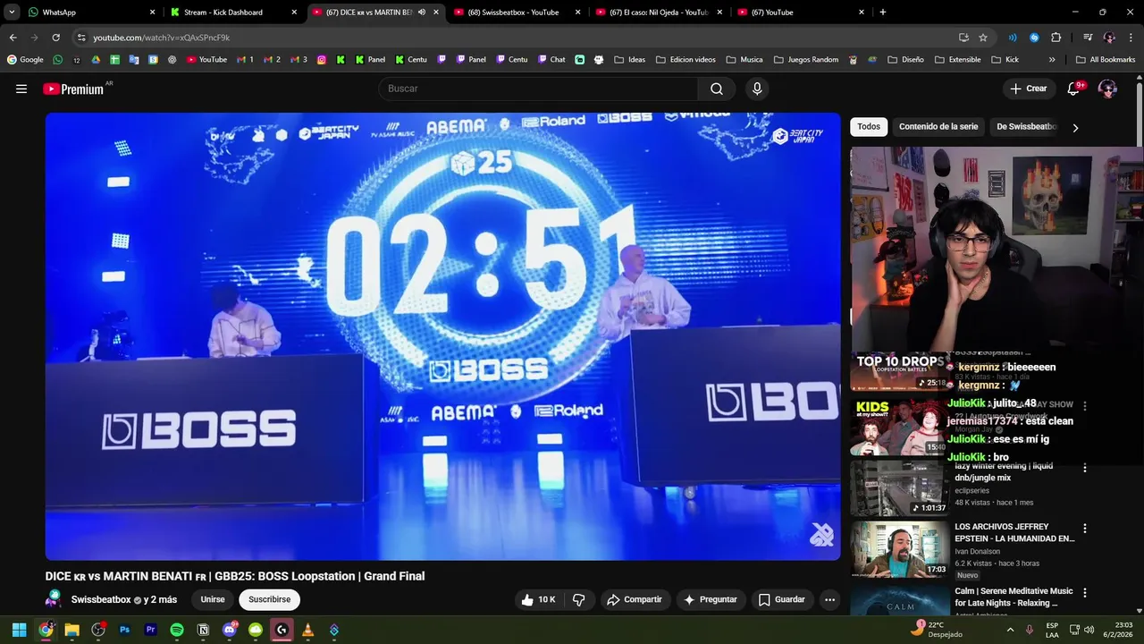Screen dimensions: 1144x644
Task: Show more filter chips with the right arrow
Action: pos(1075,128)
